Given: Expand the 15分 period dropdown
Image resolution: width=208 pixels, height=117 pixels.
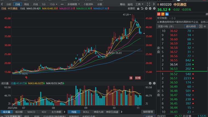Looking at the screenshot, I should 53,4.
